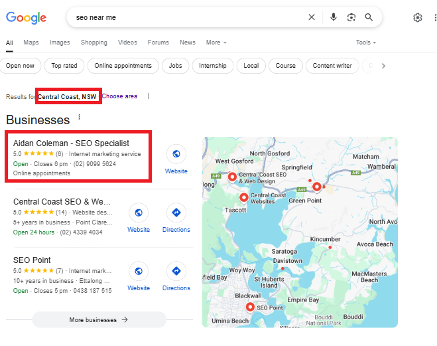This screenshot has height=346, width=437.
Task: Switch to the Shopping tab
Action: pyautogui.click(x=94, y=43)
